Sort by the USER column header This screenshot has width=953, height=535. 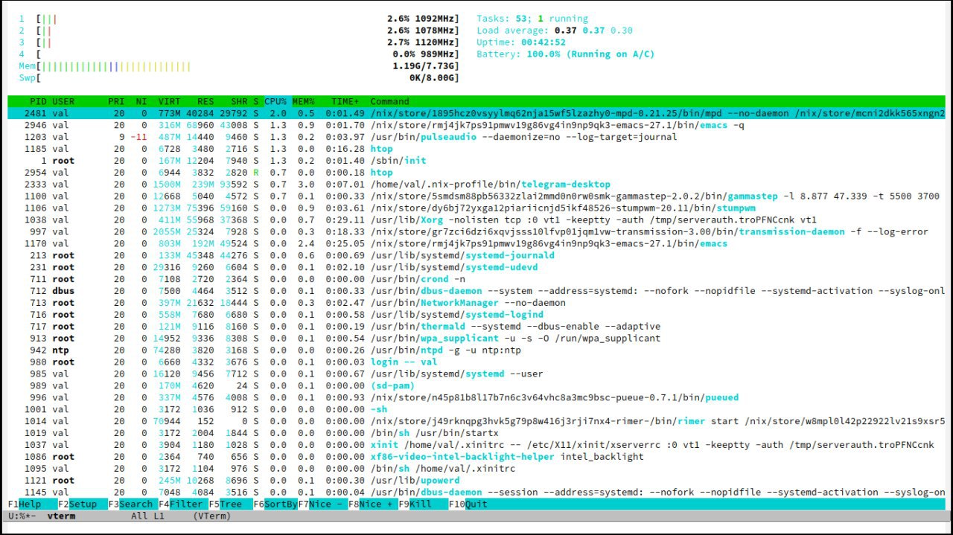click(x=63, y=101)
